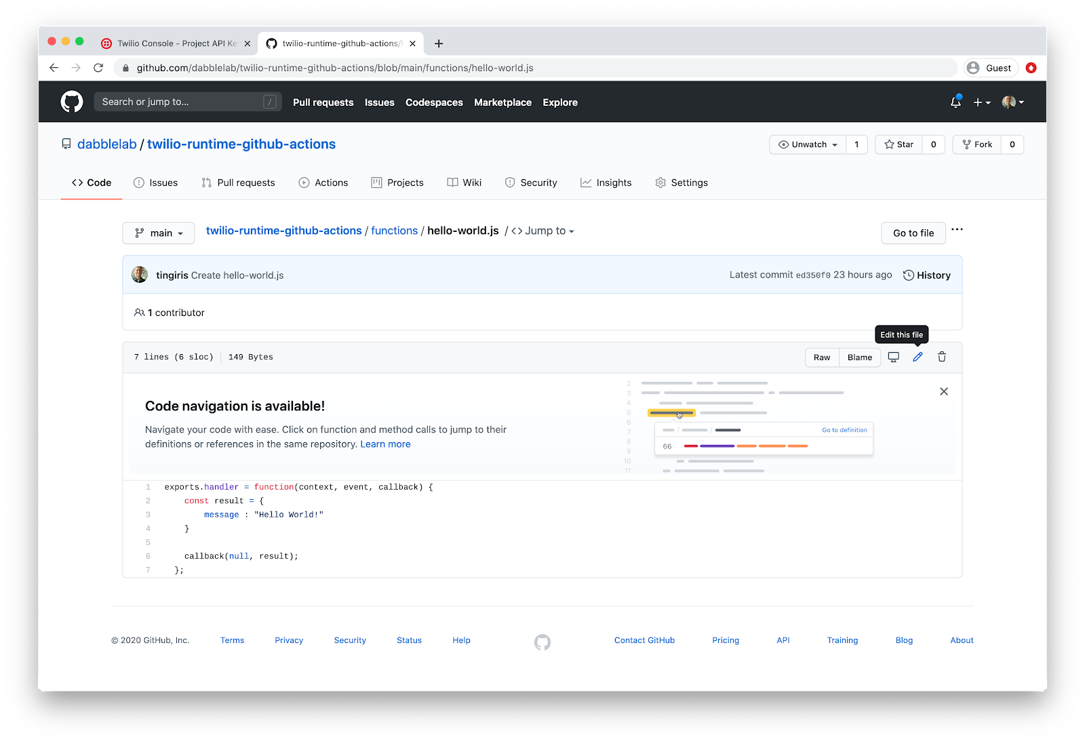Go forward in Chrome
Screen dimensions: 1085x742
[x=76, y=68]
